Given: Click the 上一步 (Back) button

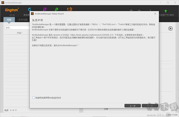Looking at the screenshot, I should pos(132,106).
